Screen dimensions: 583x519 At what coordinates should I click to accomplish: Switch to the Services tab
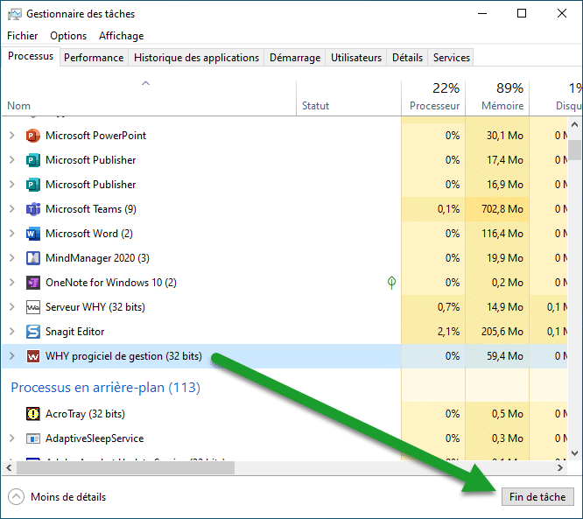pos(452,58)
